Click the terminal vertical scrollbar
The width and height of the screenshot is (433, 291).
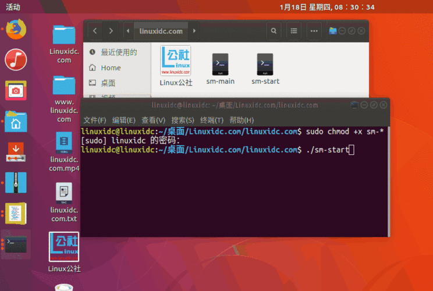click(389, 182)
